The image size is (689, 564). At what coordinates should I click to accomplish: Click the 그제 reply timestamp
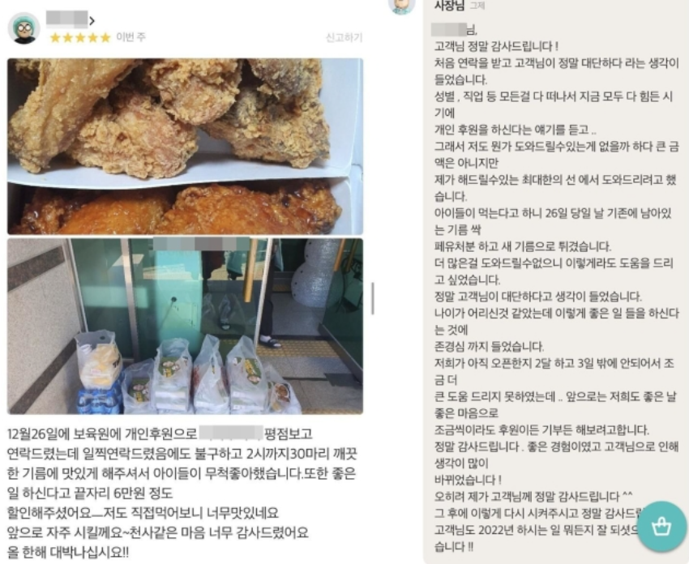coord(477,6)
